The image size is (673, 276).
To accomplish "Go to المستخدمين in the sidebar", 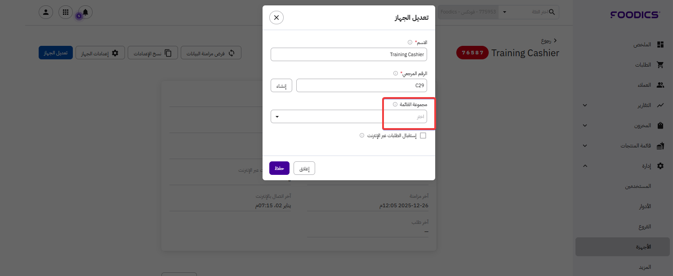I will [x=638, y=186].
